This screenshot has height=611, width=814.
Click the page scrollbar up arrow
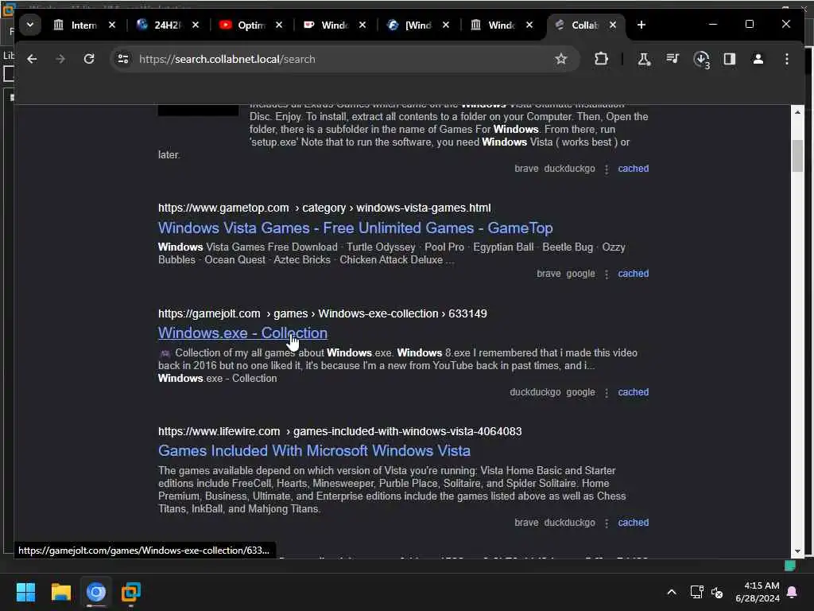[797, 112]
